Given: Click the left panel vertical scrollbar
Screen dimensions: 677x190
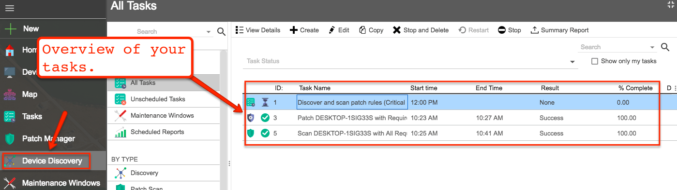Looking at the screenshot, I should (x=224, y=120).
